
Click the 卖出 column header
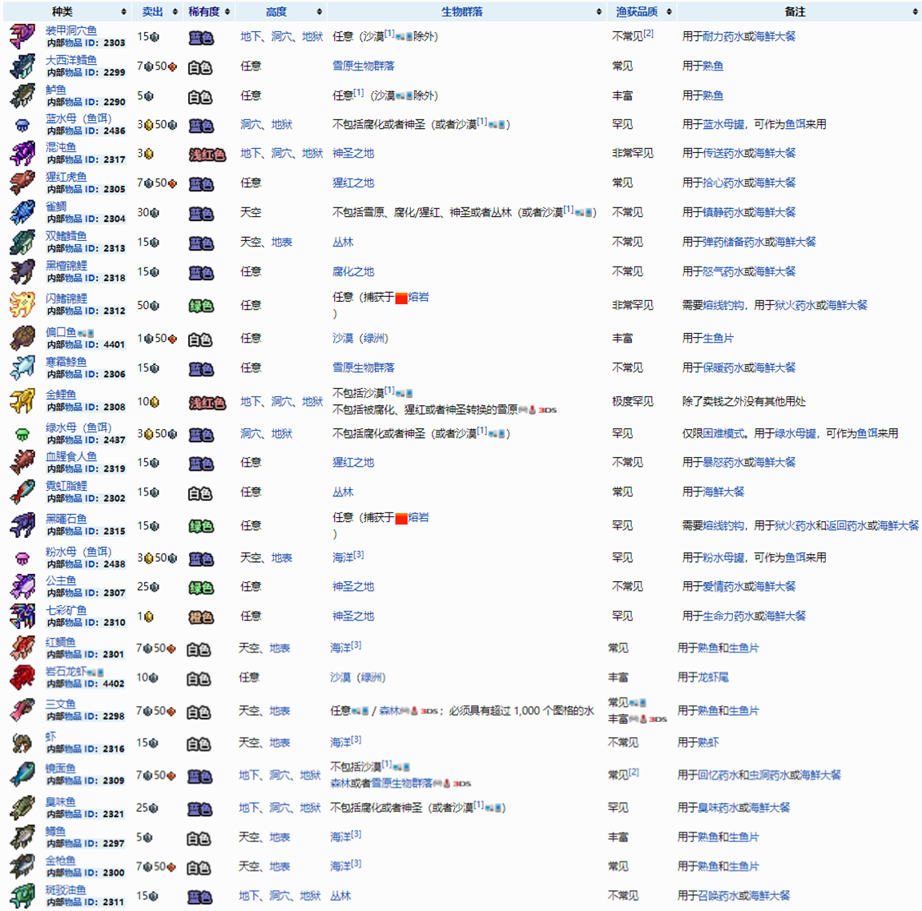(x=152, y=12)
